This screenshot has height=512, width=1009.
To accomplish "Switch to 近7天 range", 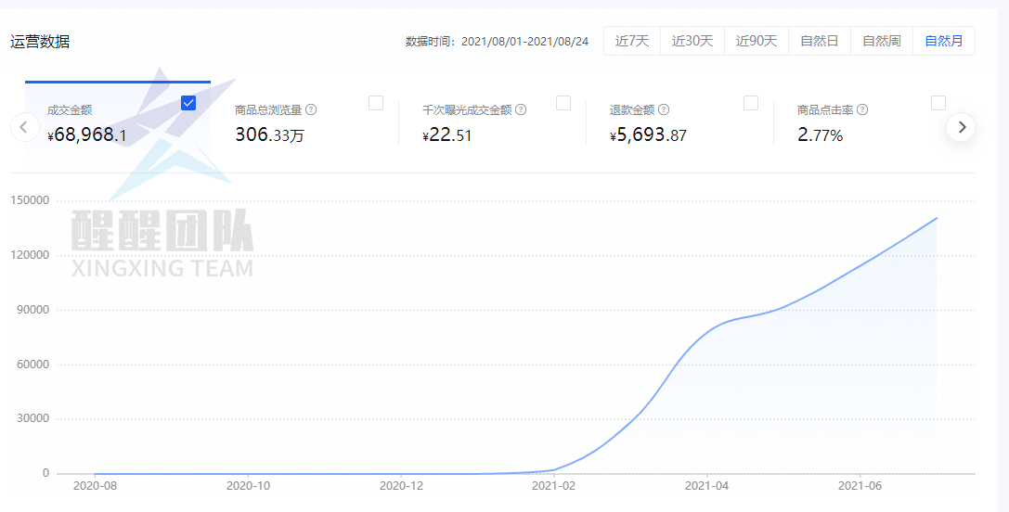I will (x=632, y=41).
